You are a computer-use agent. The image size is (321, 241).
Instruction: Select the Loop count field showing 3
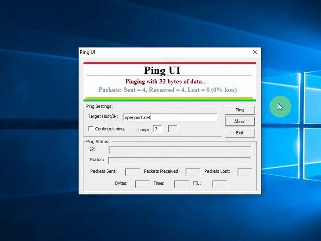(157, 129)
